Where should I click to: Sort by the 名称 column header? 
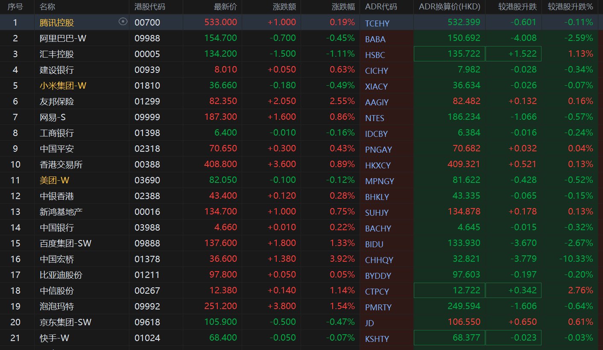click(x=47, y=7)
